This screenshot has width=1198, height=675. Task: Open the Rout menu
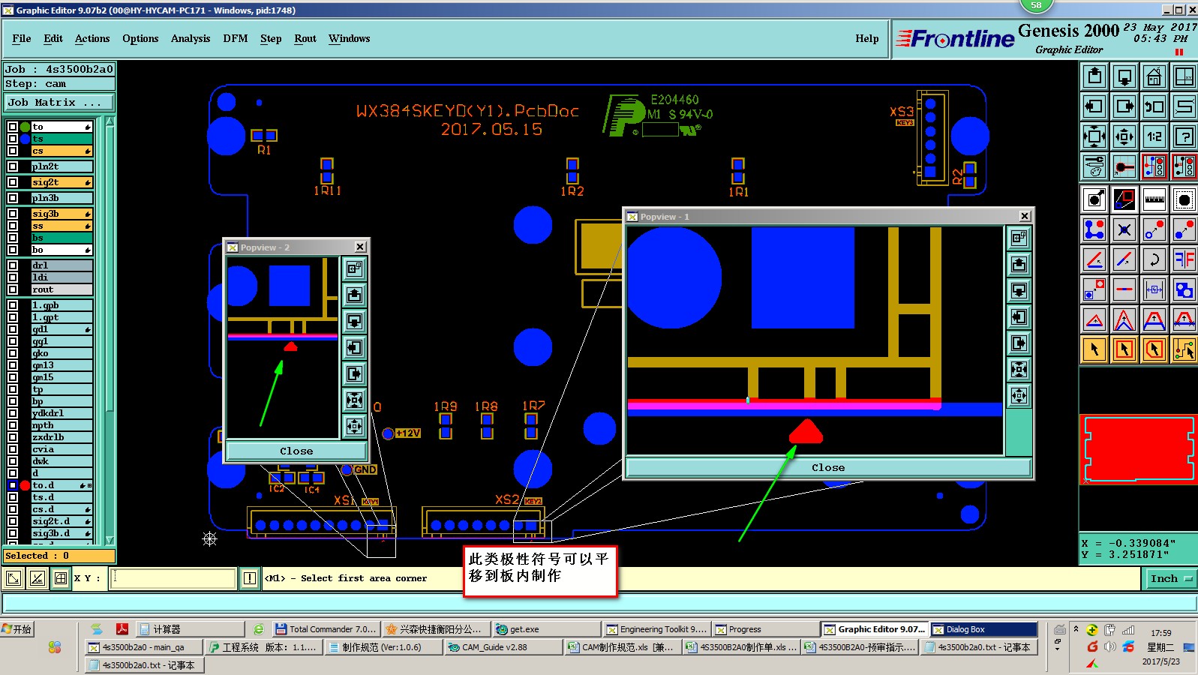[x=305, y=39]
